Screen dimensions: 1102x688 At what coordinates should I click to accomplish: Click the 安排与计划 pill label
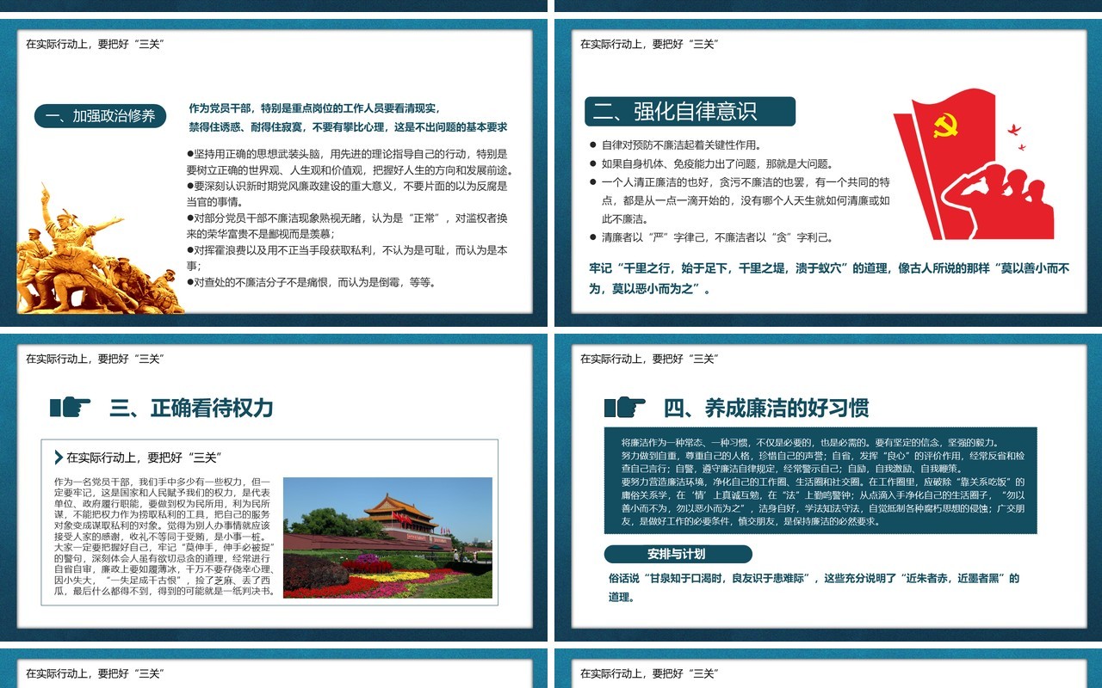tap(678, 554)
